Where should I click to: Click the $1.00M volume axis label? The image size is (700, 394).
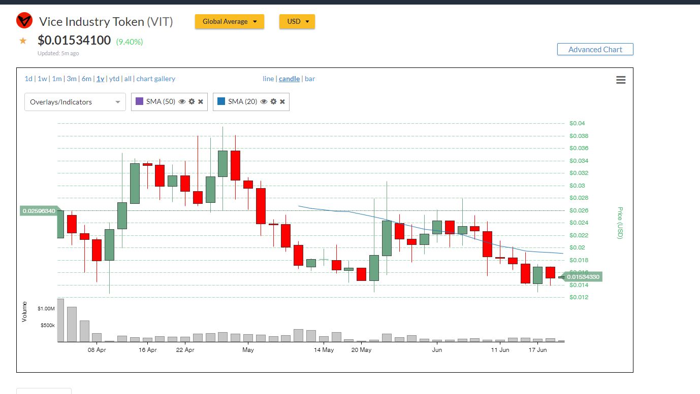coord(46,308)
